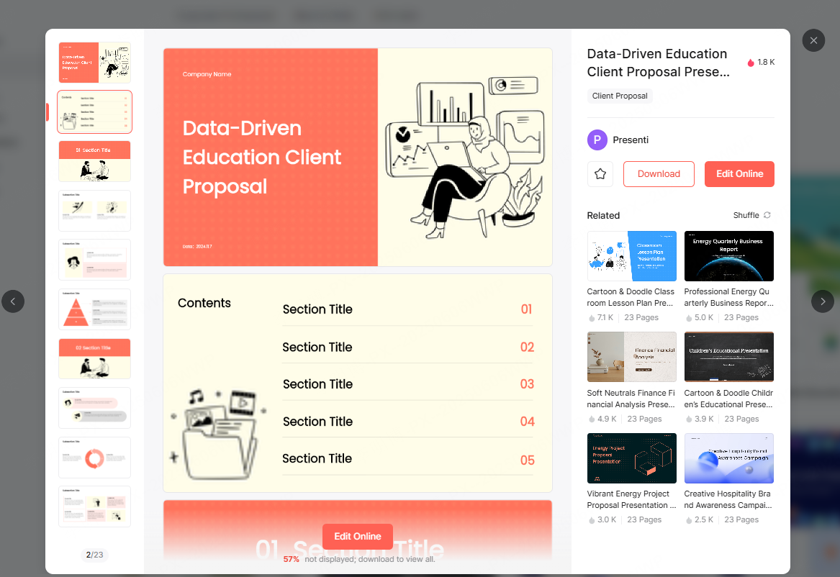Click the Edit Online button in the sidebar
The height and width of the screenshot is (577, 840).
(x=739, y=173)
